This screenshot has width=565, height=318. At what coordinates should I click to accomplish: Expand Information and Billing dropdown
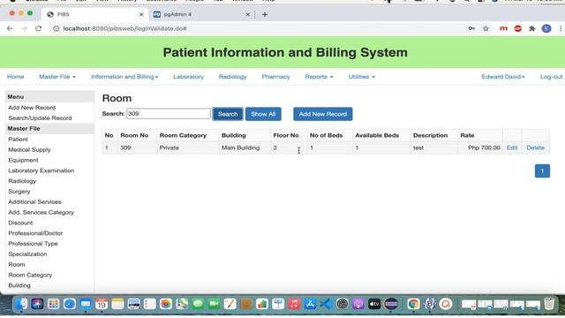point(124,77)
